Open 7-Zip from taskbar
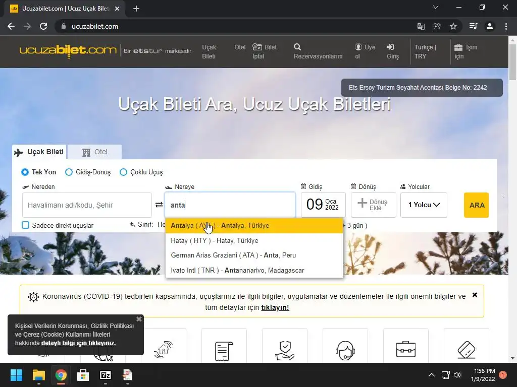Screen dimensions: 517x387 [x=105, y=375]
